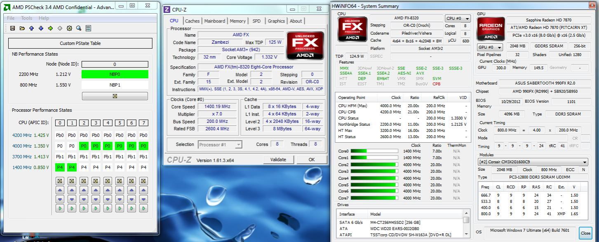599x242 pixels.
Task: Toggle CPU APIC ID 5 box
Action: pos(120,123)
